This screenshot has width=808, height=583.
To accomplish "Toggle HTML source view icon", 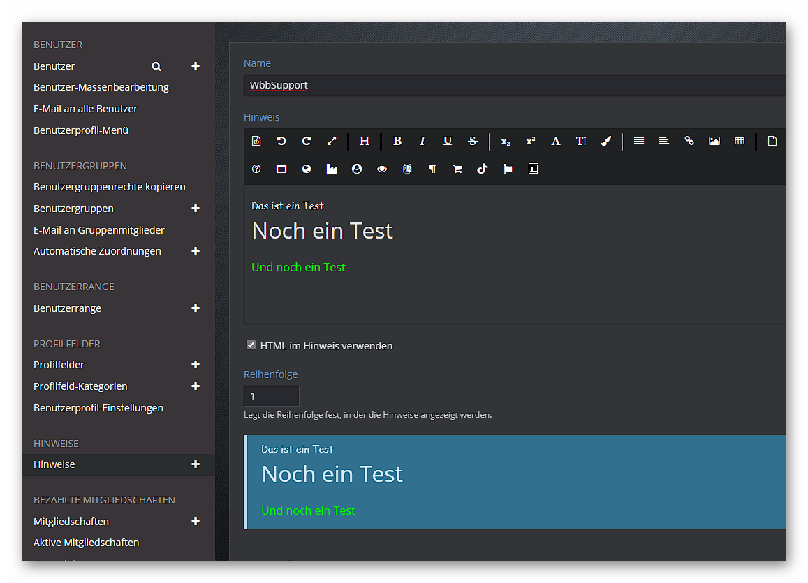I will [x=256, y=141].
